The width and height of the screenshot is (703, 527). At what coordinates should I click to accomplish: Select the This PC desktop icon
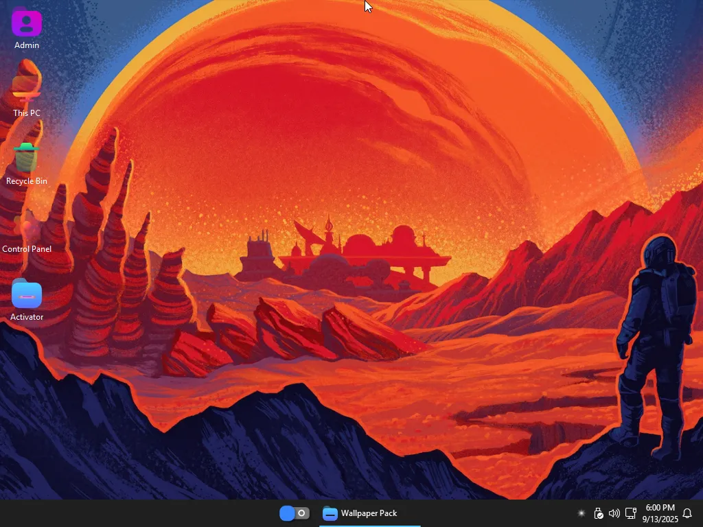[27, 89]
